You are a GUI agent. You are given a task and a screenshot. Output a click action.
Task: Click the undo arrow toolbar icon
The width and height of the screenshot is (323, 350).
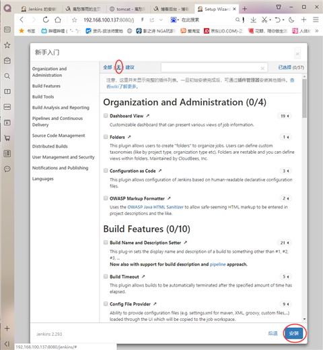coord(278,20)
